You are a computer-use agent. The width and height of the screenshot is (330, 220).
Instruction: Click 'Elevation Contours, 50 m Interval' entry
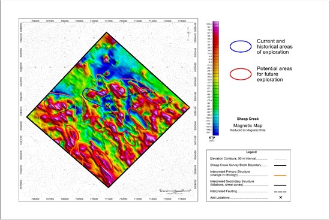point(233,159)
